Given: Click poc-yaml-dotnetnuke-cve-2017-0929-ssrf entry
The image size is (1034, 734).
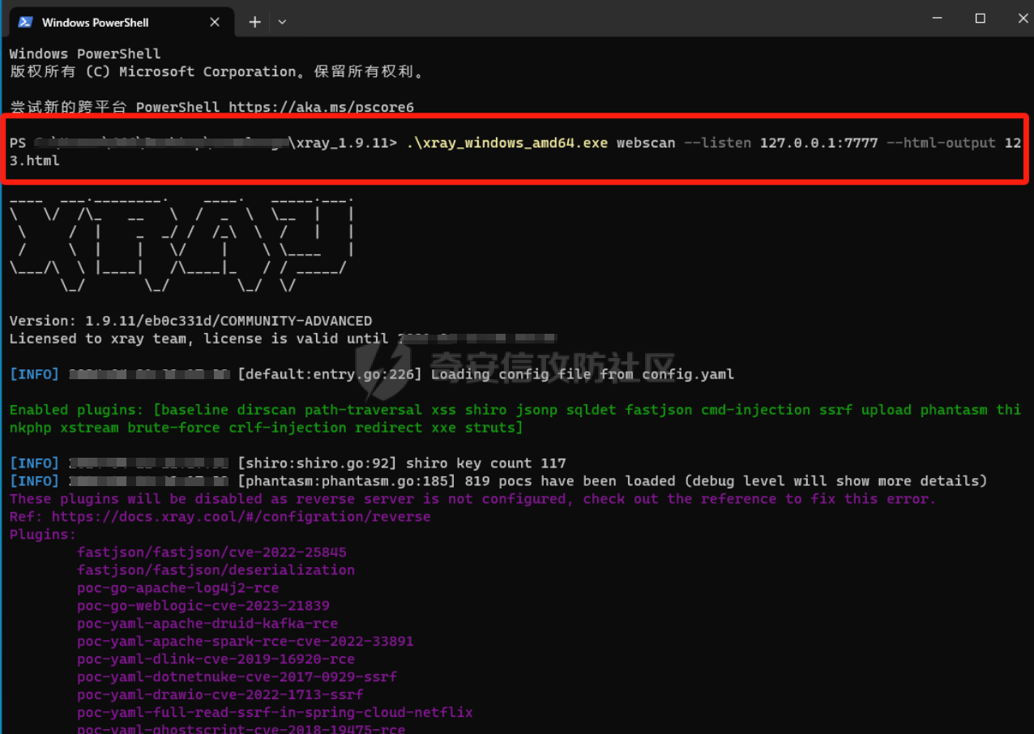Looking at the screenshot, I should coord(237,677).
